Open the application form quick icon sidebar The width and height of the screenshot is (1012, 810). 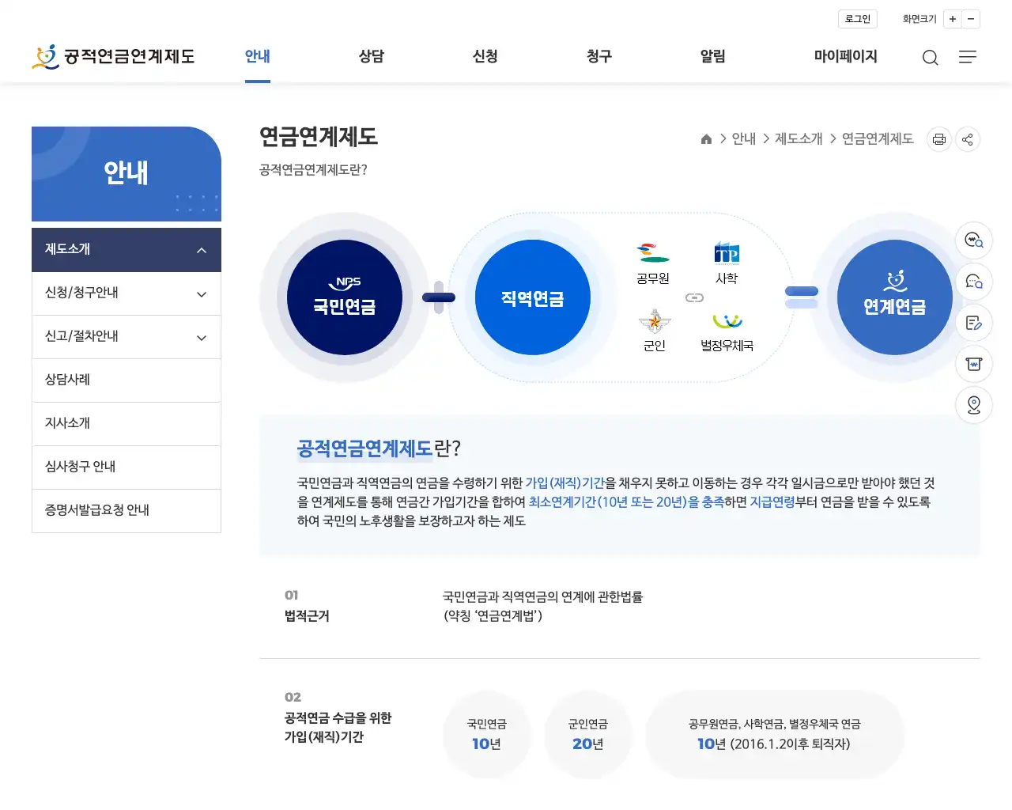[x=974, y=323]
